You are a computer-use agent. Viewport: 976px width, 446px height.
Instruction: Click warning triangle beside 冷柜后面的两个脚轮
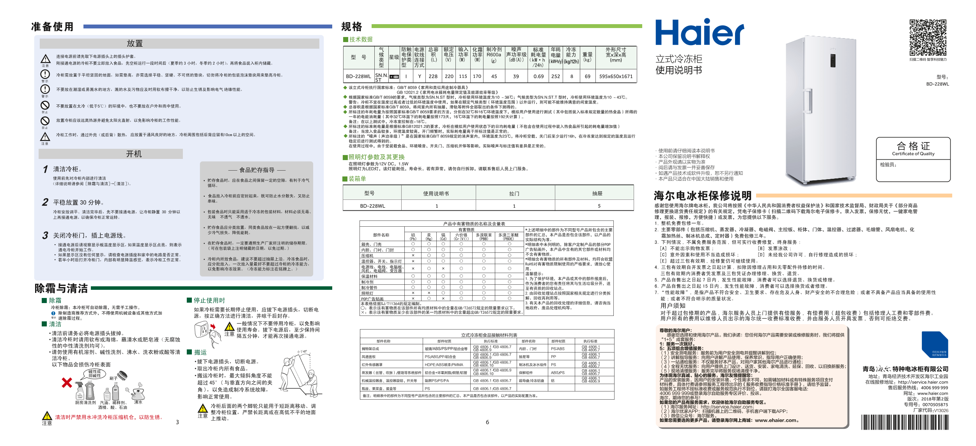[203, 408]
